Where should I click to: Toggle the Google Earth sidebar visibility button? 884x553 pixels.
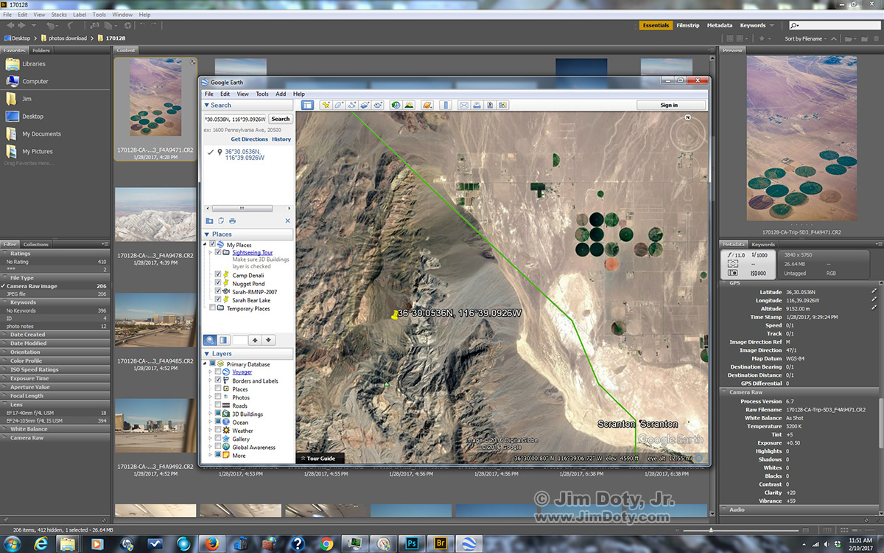(307, 105)
